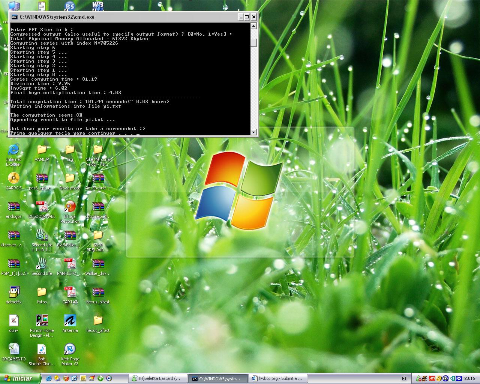Open the Second Life 1-14-0-1 installer

pos(42,235)
